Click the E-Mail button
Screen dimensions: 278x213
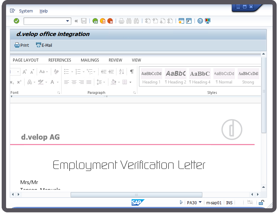[x=44, y=45]
